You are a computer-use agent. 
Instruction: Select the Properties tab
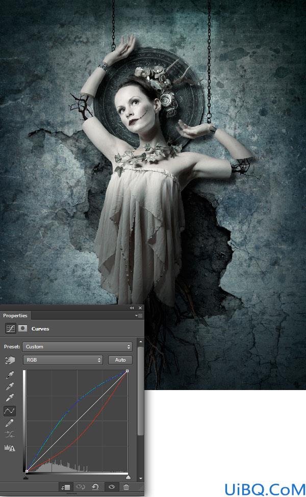click(15, 316)
